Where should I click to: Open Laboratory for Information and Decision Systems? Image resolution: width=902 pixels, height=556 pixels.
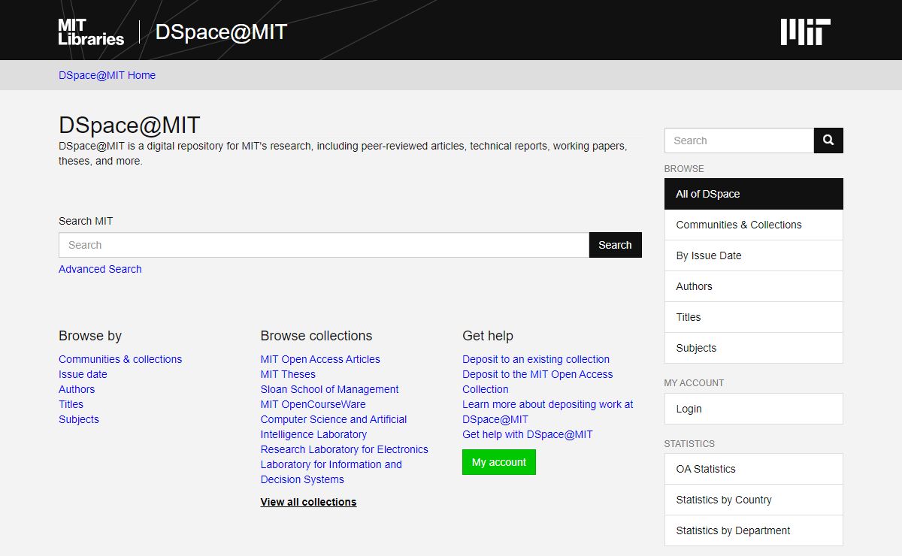[331, 472]
